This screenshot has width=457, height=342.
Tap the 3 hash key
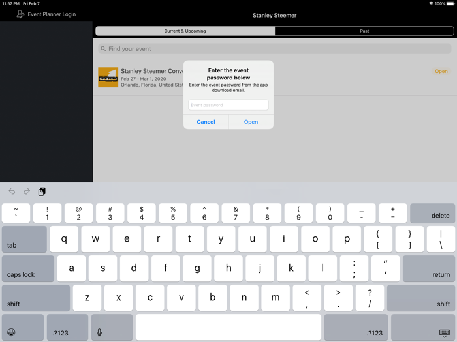(x=110, y=213)
